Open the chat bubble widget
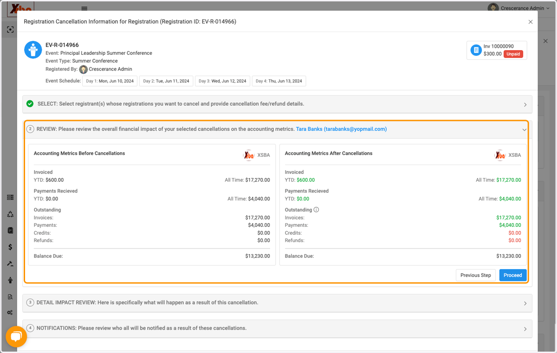The width and height of the screenshot is (557, 353). coord(16,337)
